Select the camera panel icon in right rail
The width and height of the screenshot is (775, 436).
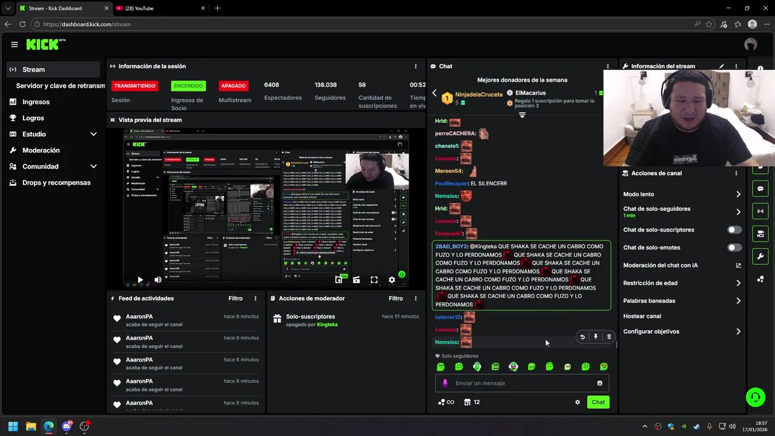tap(760, 234)
